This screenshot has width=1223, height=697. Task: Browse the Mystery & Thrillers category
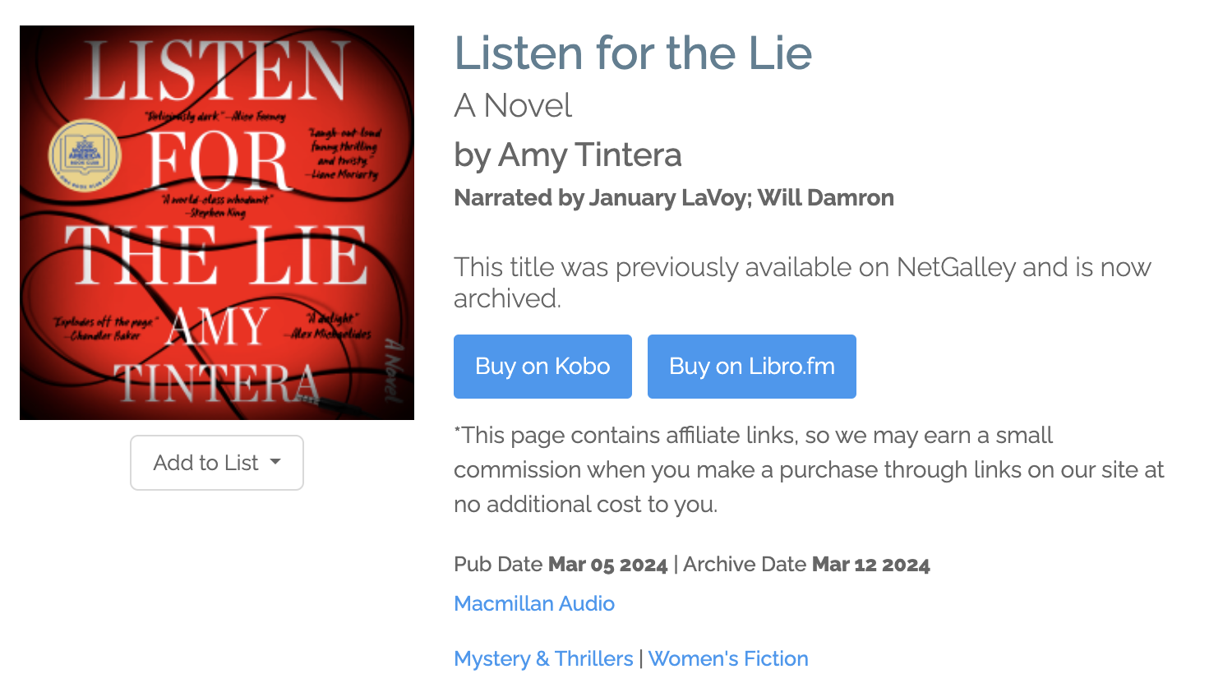pyautogui.click(x=543, y=658)
